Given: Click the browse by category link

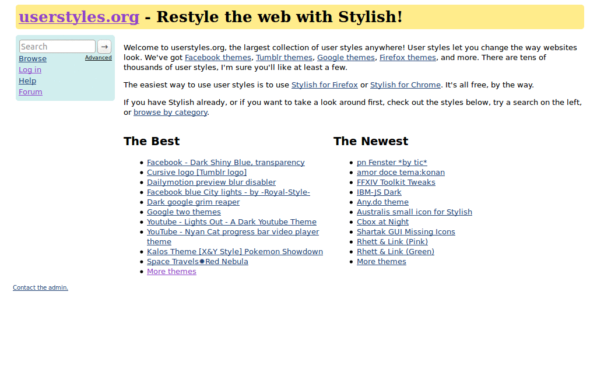Looking at the screenshot, I should pyautogui.click(x=171, y=113).
